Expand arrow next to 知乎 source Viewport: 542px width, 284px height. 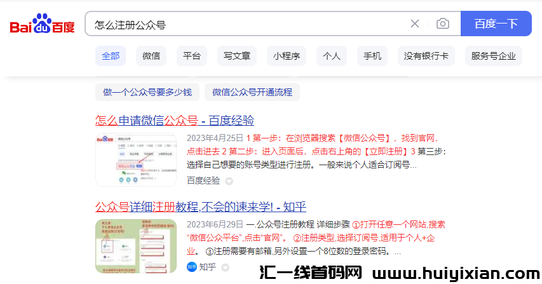pyautogui.click(x=224, y=267)
